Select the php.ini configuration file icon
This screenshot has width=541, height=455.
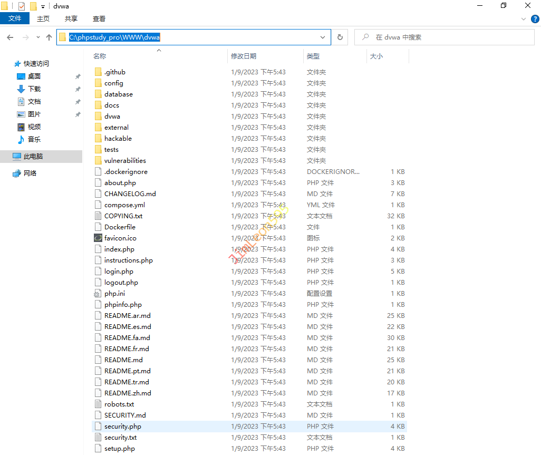tap(98, 293)
